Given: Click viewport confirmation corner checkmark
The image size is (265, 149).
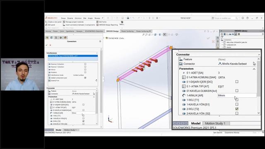Looking at the screenshot, I should (208, 38).
